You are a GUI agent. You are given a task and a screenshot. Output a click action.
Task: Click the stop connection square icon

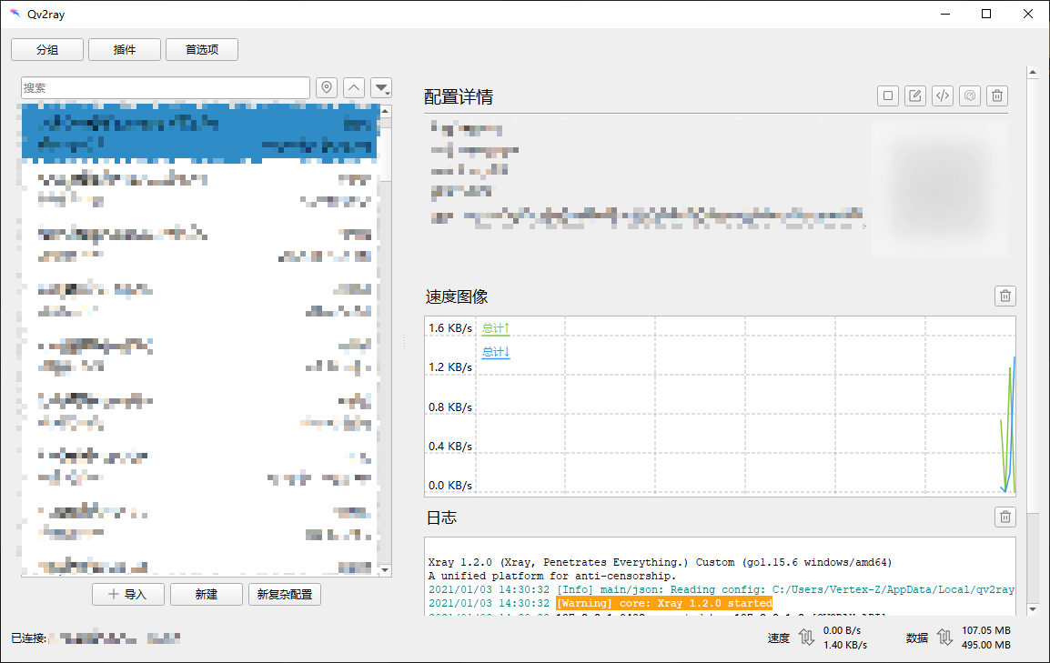coord(888,95)
